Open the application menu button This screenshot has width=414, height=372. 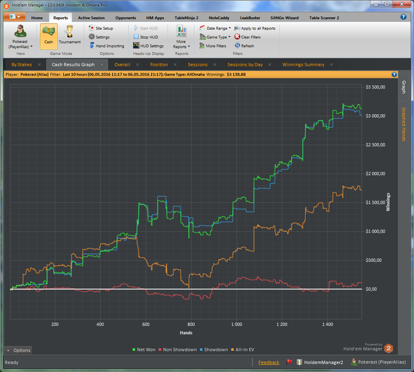point(15,17)
